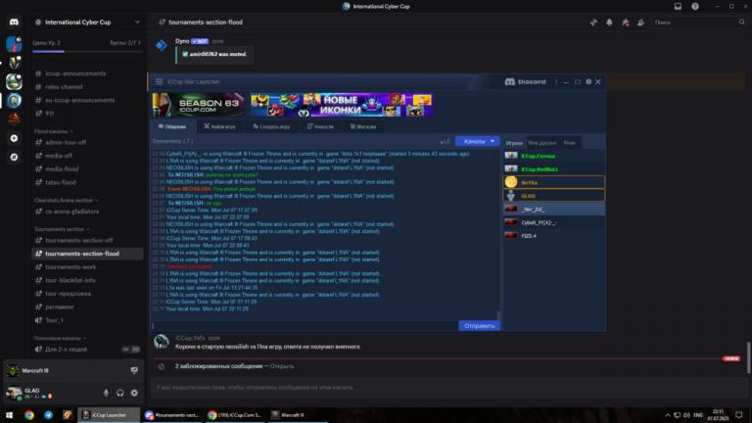Open the threads icon in channel header
The height and width of the screenshot is (423, 752).
coord(593,23)
